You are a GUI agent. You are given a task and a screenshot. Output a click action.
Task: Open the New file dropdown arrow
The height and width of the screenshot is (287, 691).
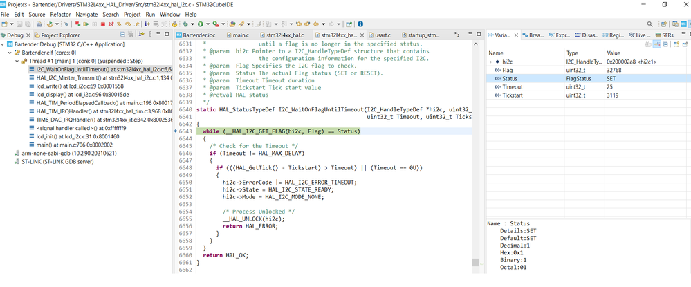(12, 24)
